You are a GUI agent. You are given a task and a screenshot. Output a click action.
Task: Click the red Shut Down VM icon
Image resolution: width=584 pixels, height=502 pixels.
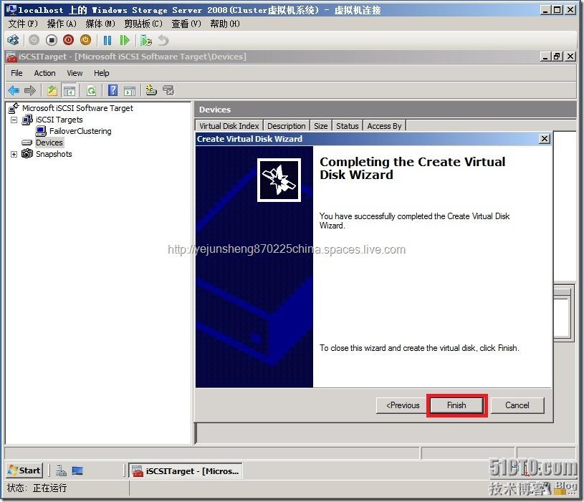[x=69, y=40]
